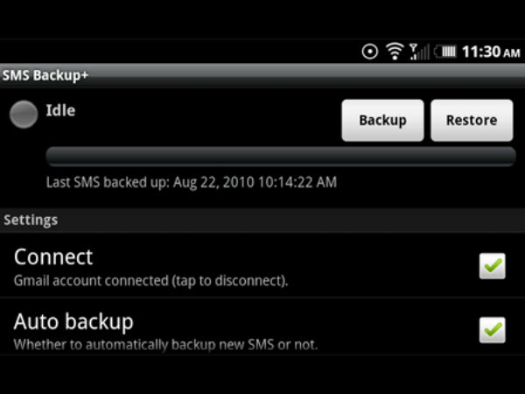Screen dimensions: 525x394
Task: Turn off the Auto backup checkbox
Action: [492, 328]
